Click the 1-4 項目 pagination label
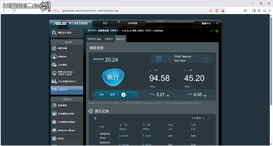Screen dimensions: 273x146 (196, 118)
